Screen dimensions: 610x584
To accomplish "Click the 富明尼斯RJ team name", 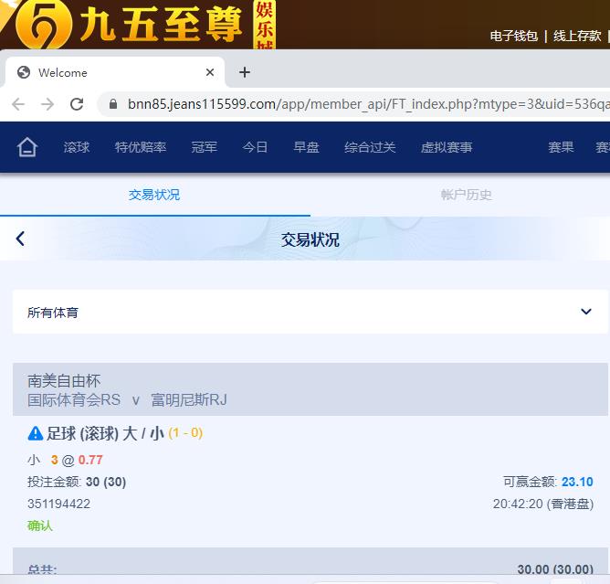I will click(x=189, y=400).
